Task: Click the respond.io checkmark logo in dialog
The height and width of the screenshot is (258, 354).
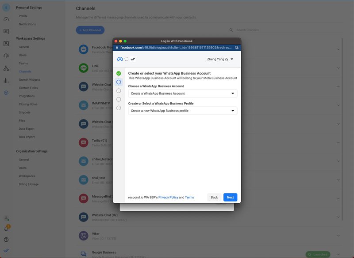Action: [x=133, y=59]
